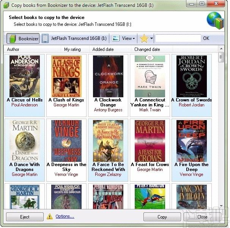
Task: Sort by the Author column header
Action: pos(32,49)
